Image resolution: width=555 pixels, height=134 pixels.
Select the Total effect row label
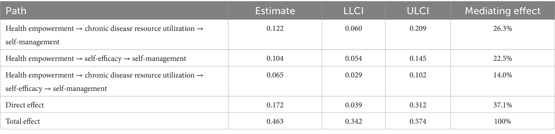tap(23, 121)
